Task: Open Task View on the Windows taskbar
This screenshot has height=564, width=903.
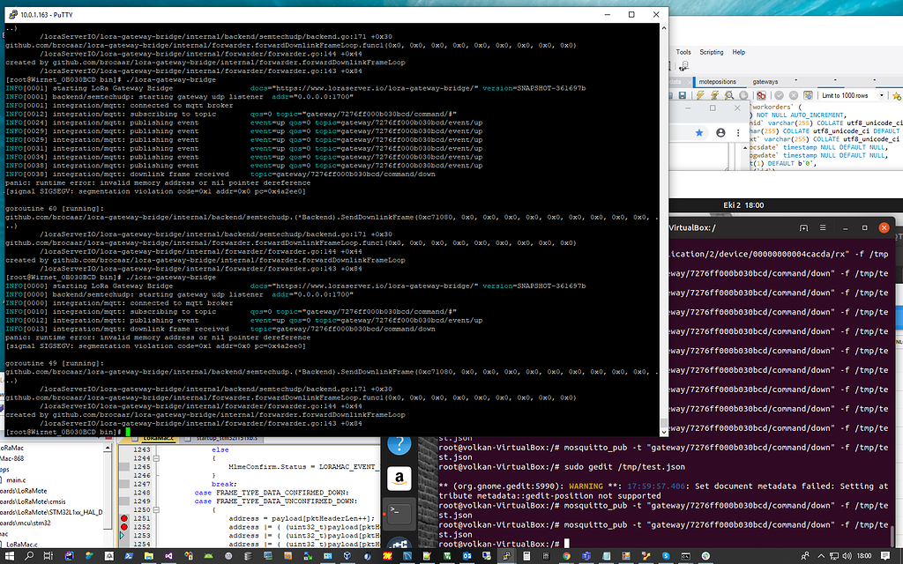Action: (x=49, y=556)
